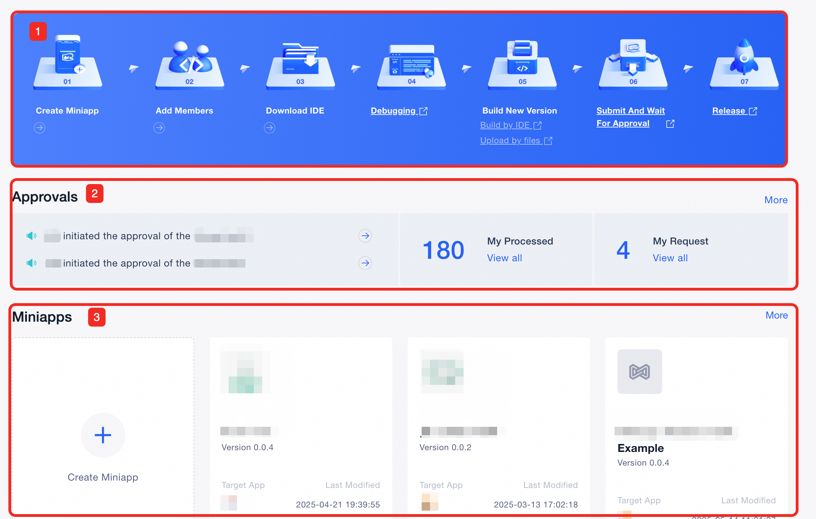Click the plus button to create a miniapp
Viewport: 816px width, 519px height.
coord(103,435)
